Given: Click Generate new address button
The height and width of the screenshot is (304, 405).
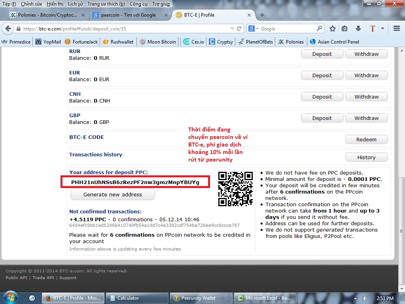Looking at the screenshot, I should (x=113, y=195).
